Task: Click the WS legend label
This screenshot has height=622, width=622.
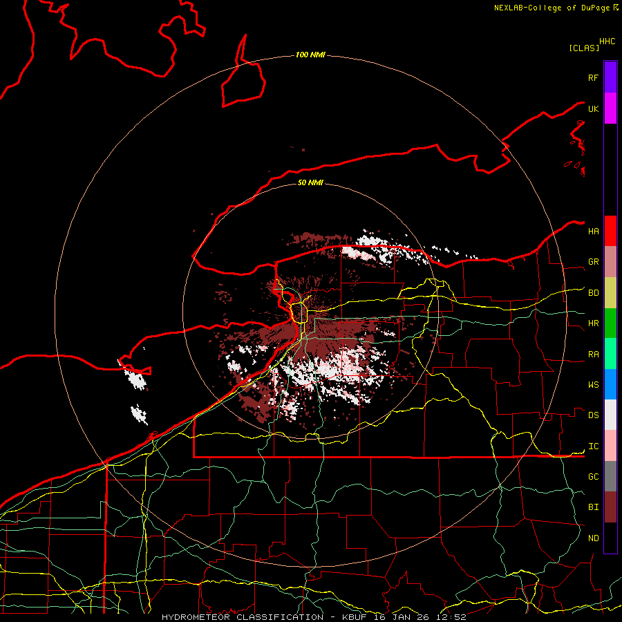Action: 593,385
